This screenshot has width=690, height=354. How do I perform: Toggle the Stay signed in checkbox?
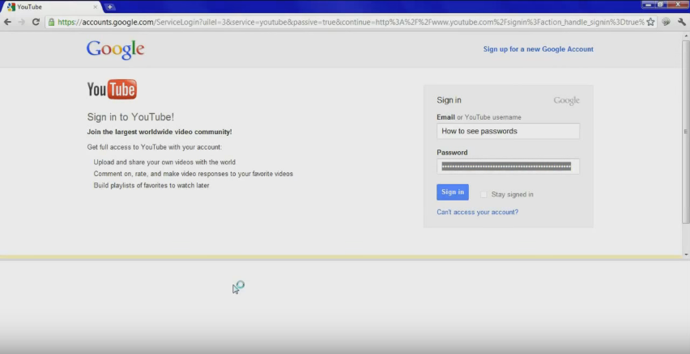(x=483, y=194)
